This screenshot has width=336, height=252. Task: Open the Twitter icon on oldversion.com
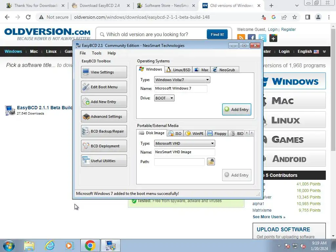tap(262, 38)
